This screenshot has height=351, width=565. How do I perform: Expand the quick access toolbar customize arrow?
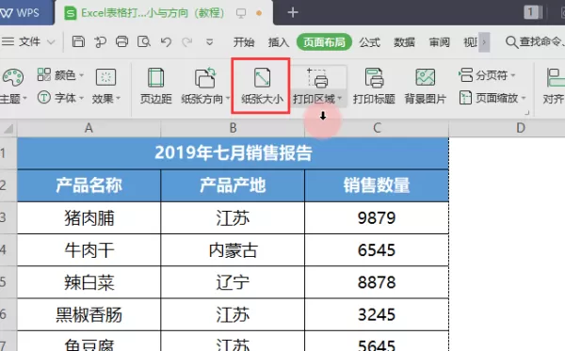coord(209,42)
